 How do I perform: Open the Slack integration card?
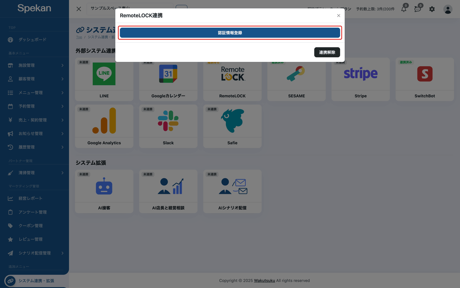click(168, 126)
